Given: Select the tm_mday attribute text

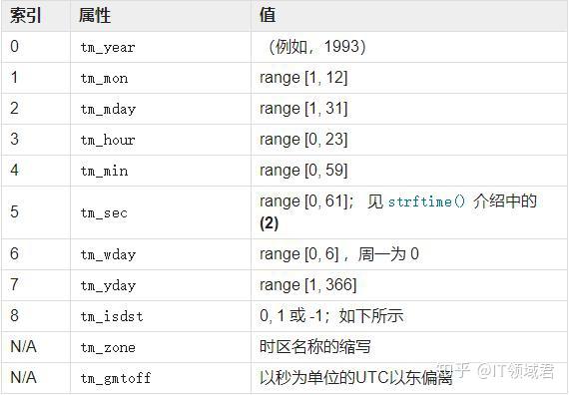Looking at the screenshot, I should click(x=108, y=109).
